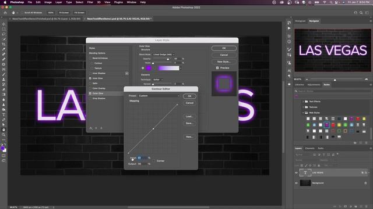The width and height of the screenshot is (373, 209).
Task: Select the Eraser tool
Action: [3, 89]
